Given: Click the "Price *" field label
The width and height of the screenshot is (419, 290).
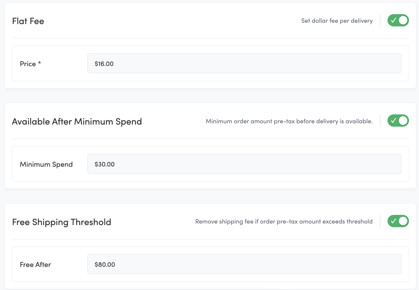Looking at the screenshot, I should click(x=30, y=64).
